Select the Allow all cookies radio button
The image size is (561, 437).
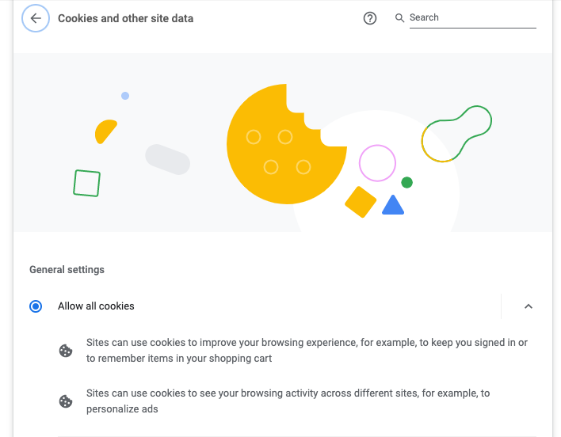[36, 306]
